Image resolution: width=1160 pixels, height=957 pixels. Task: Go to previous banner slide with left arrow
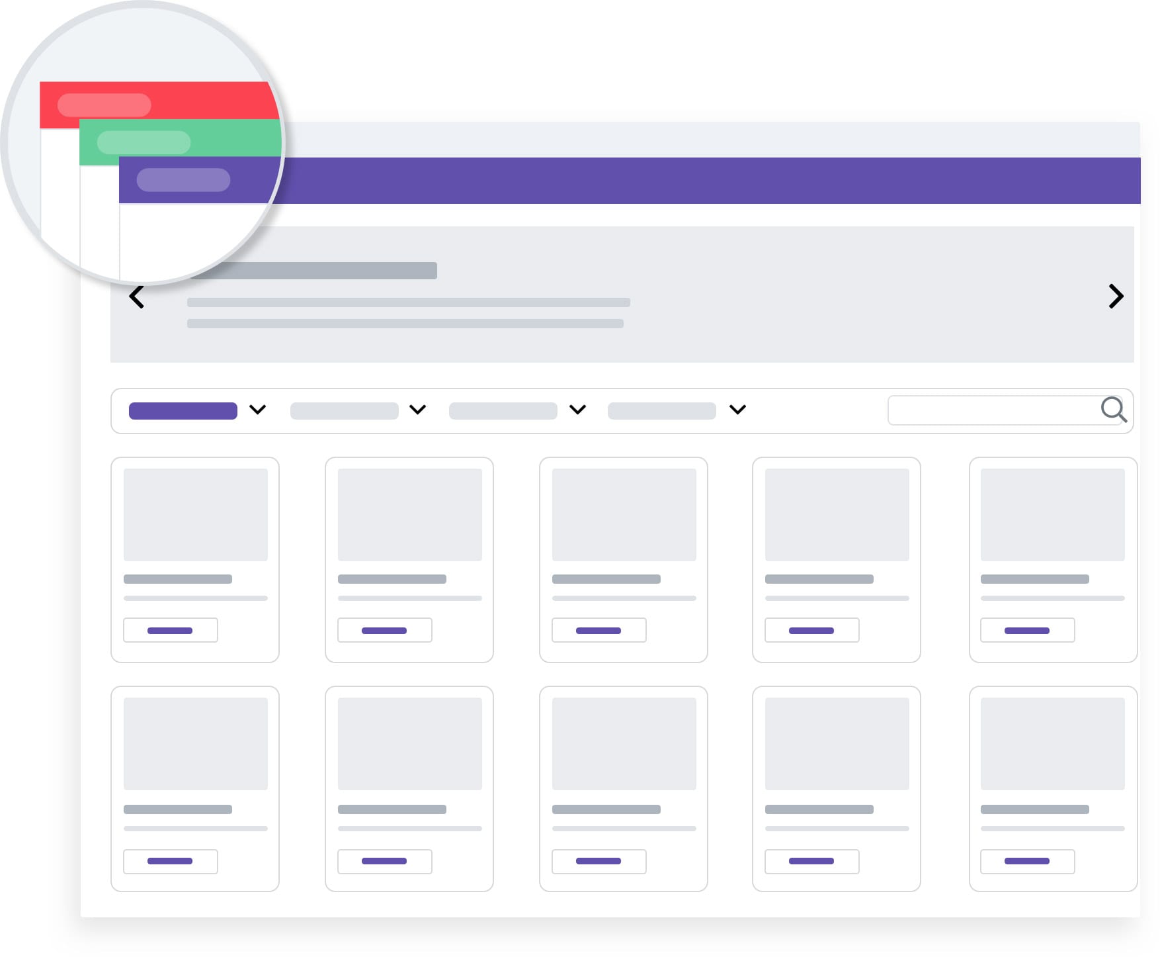pyautogui.click(x=137, y=296)
